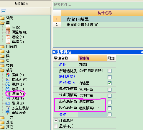
Task: Select component row 内墙1[内墙面]
Action: click(102, 19)
